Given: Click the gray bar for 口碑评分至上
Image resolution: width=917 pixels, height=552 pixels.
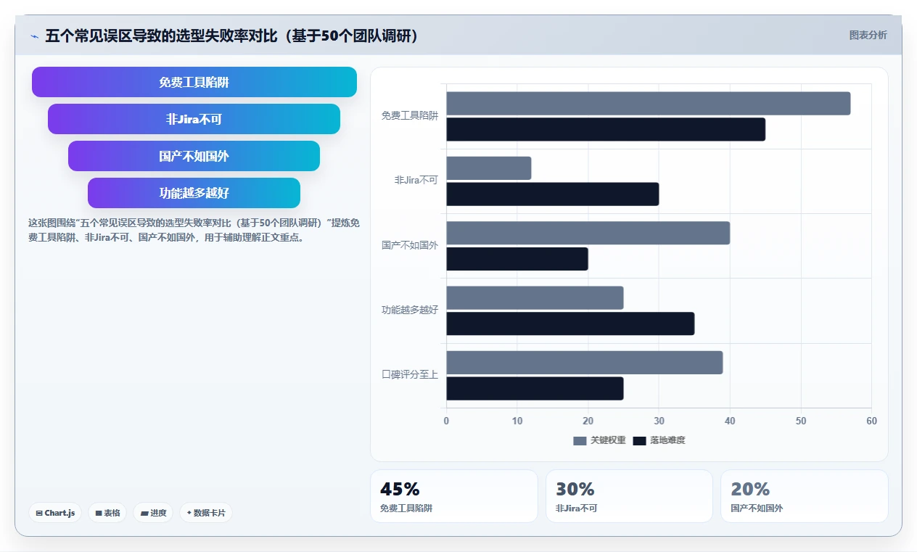Looking at the screenshot, I should click(x=584, y=363).
